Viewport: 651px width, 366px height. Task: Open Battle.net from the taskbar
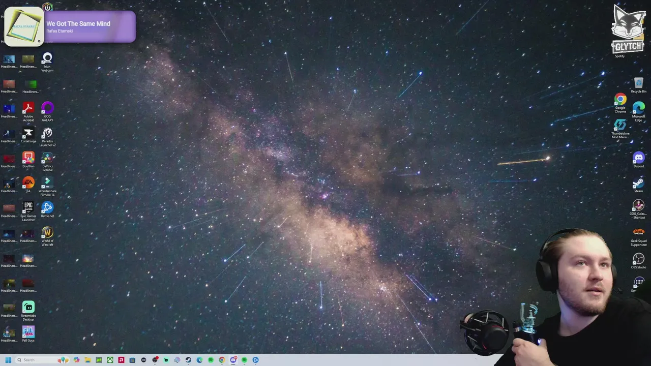coord(255,360)
